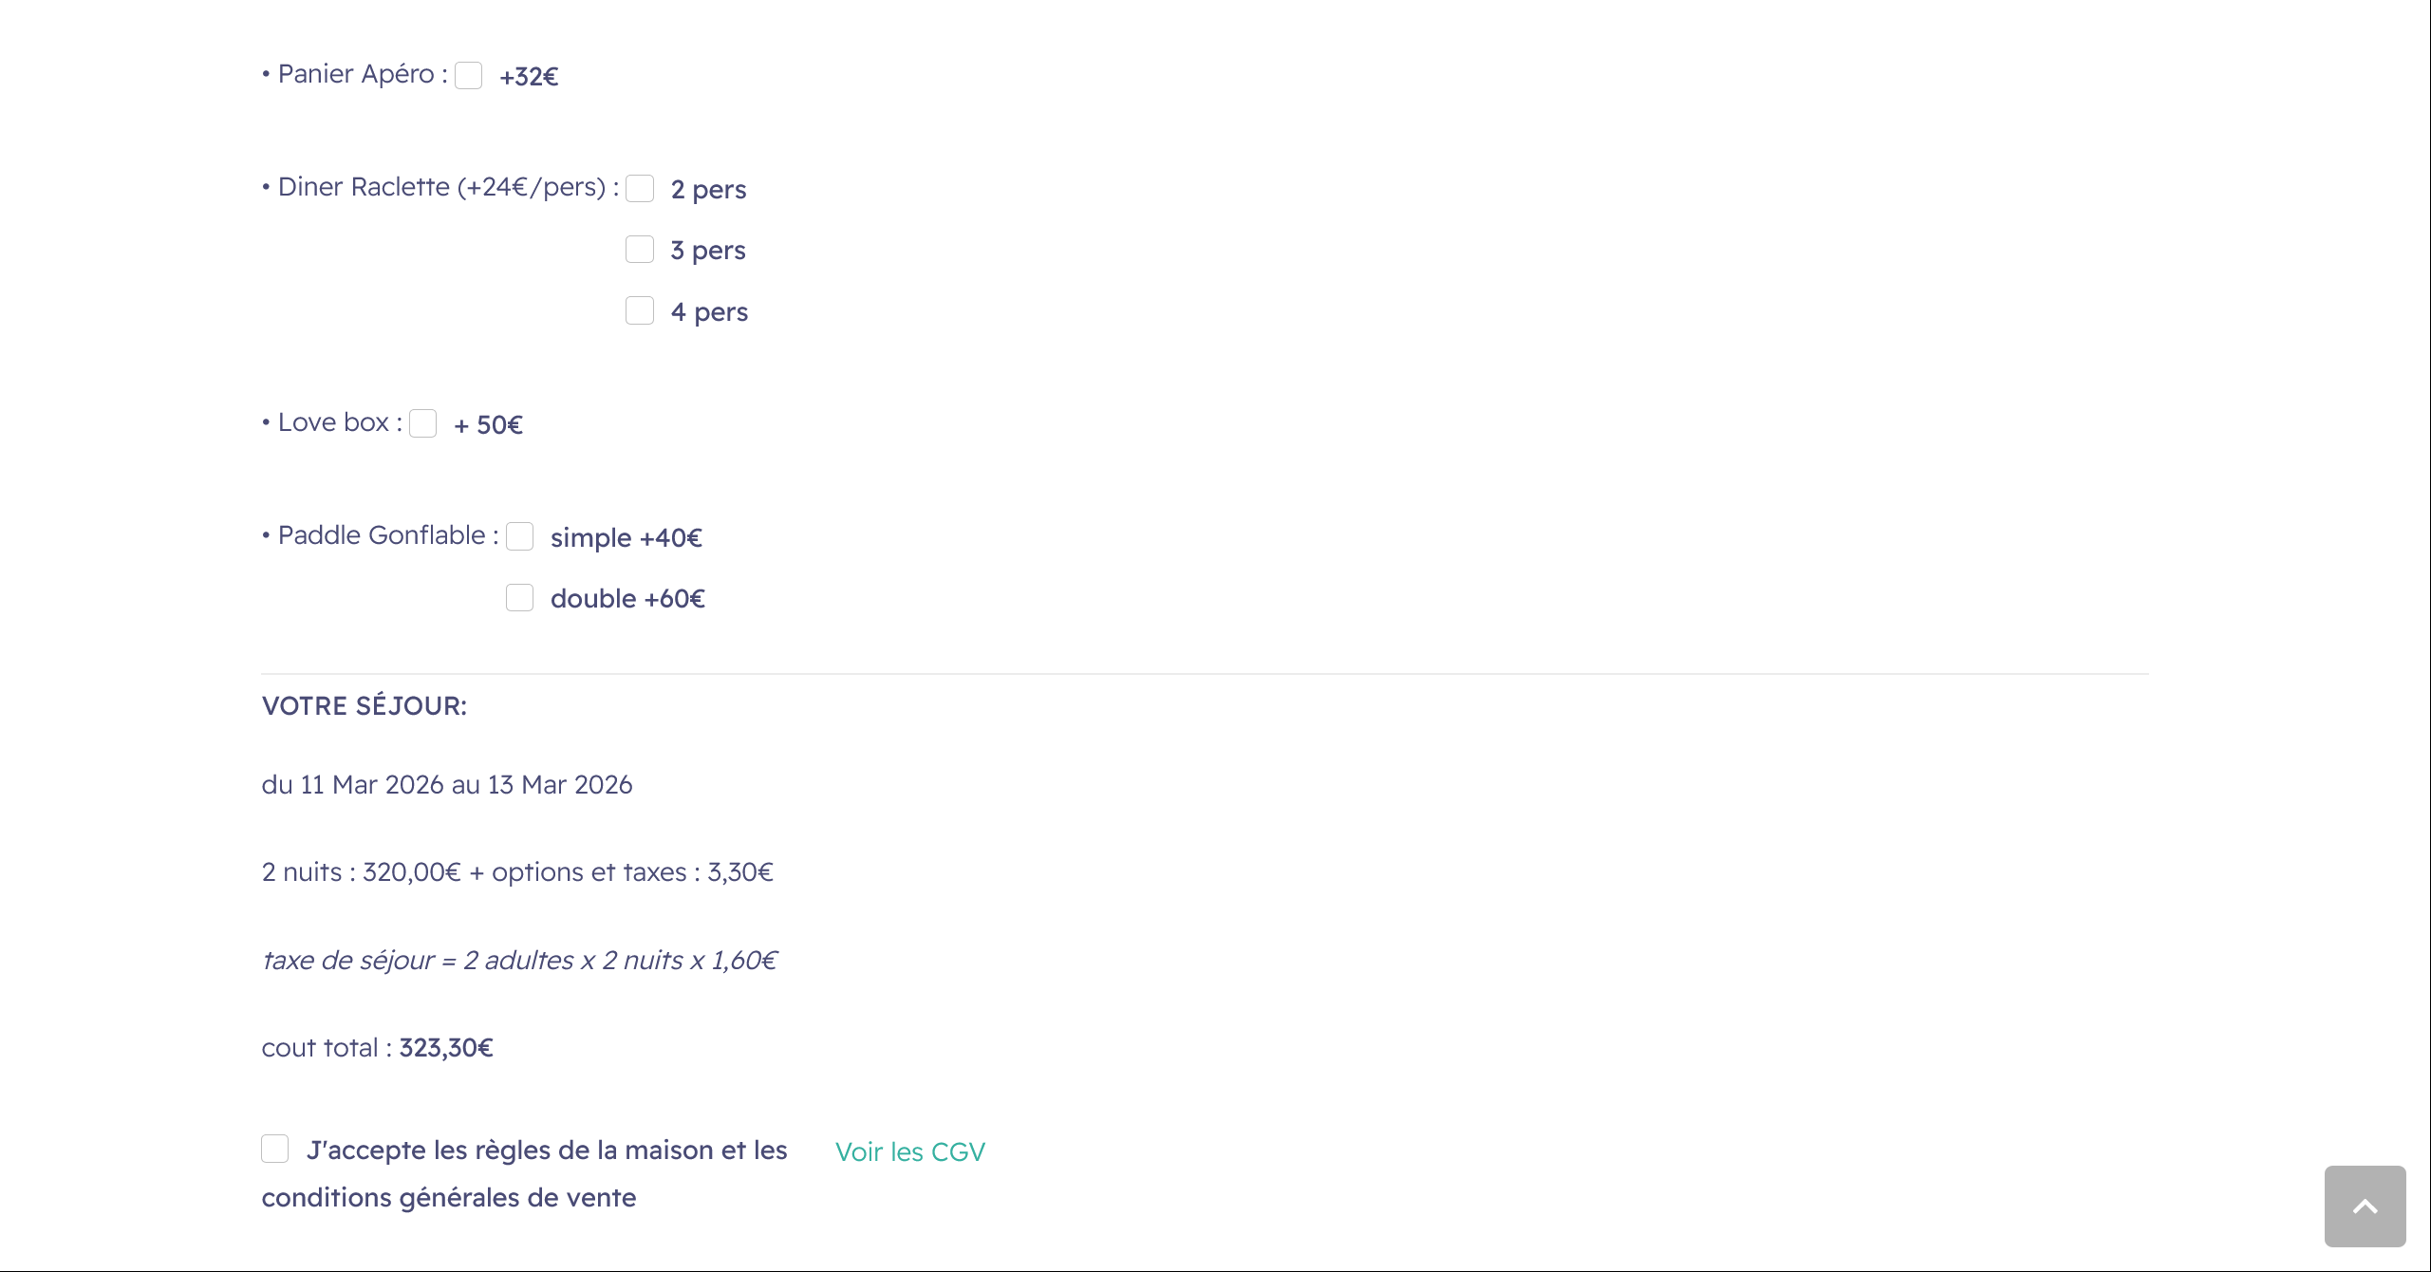Tick the Panier Apéro checkbox
The width and height of the screenshot is (2431, 1272).
468,76
